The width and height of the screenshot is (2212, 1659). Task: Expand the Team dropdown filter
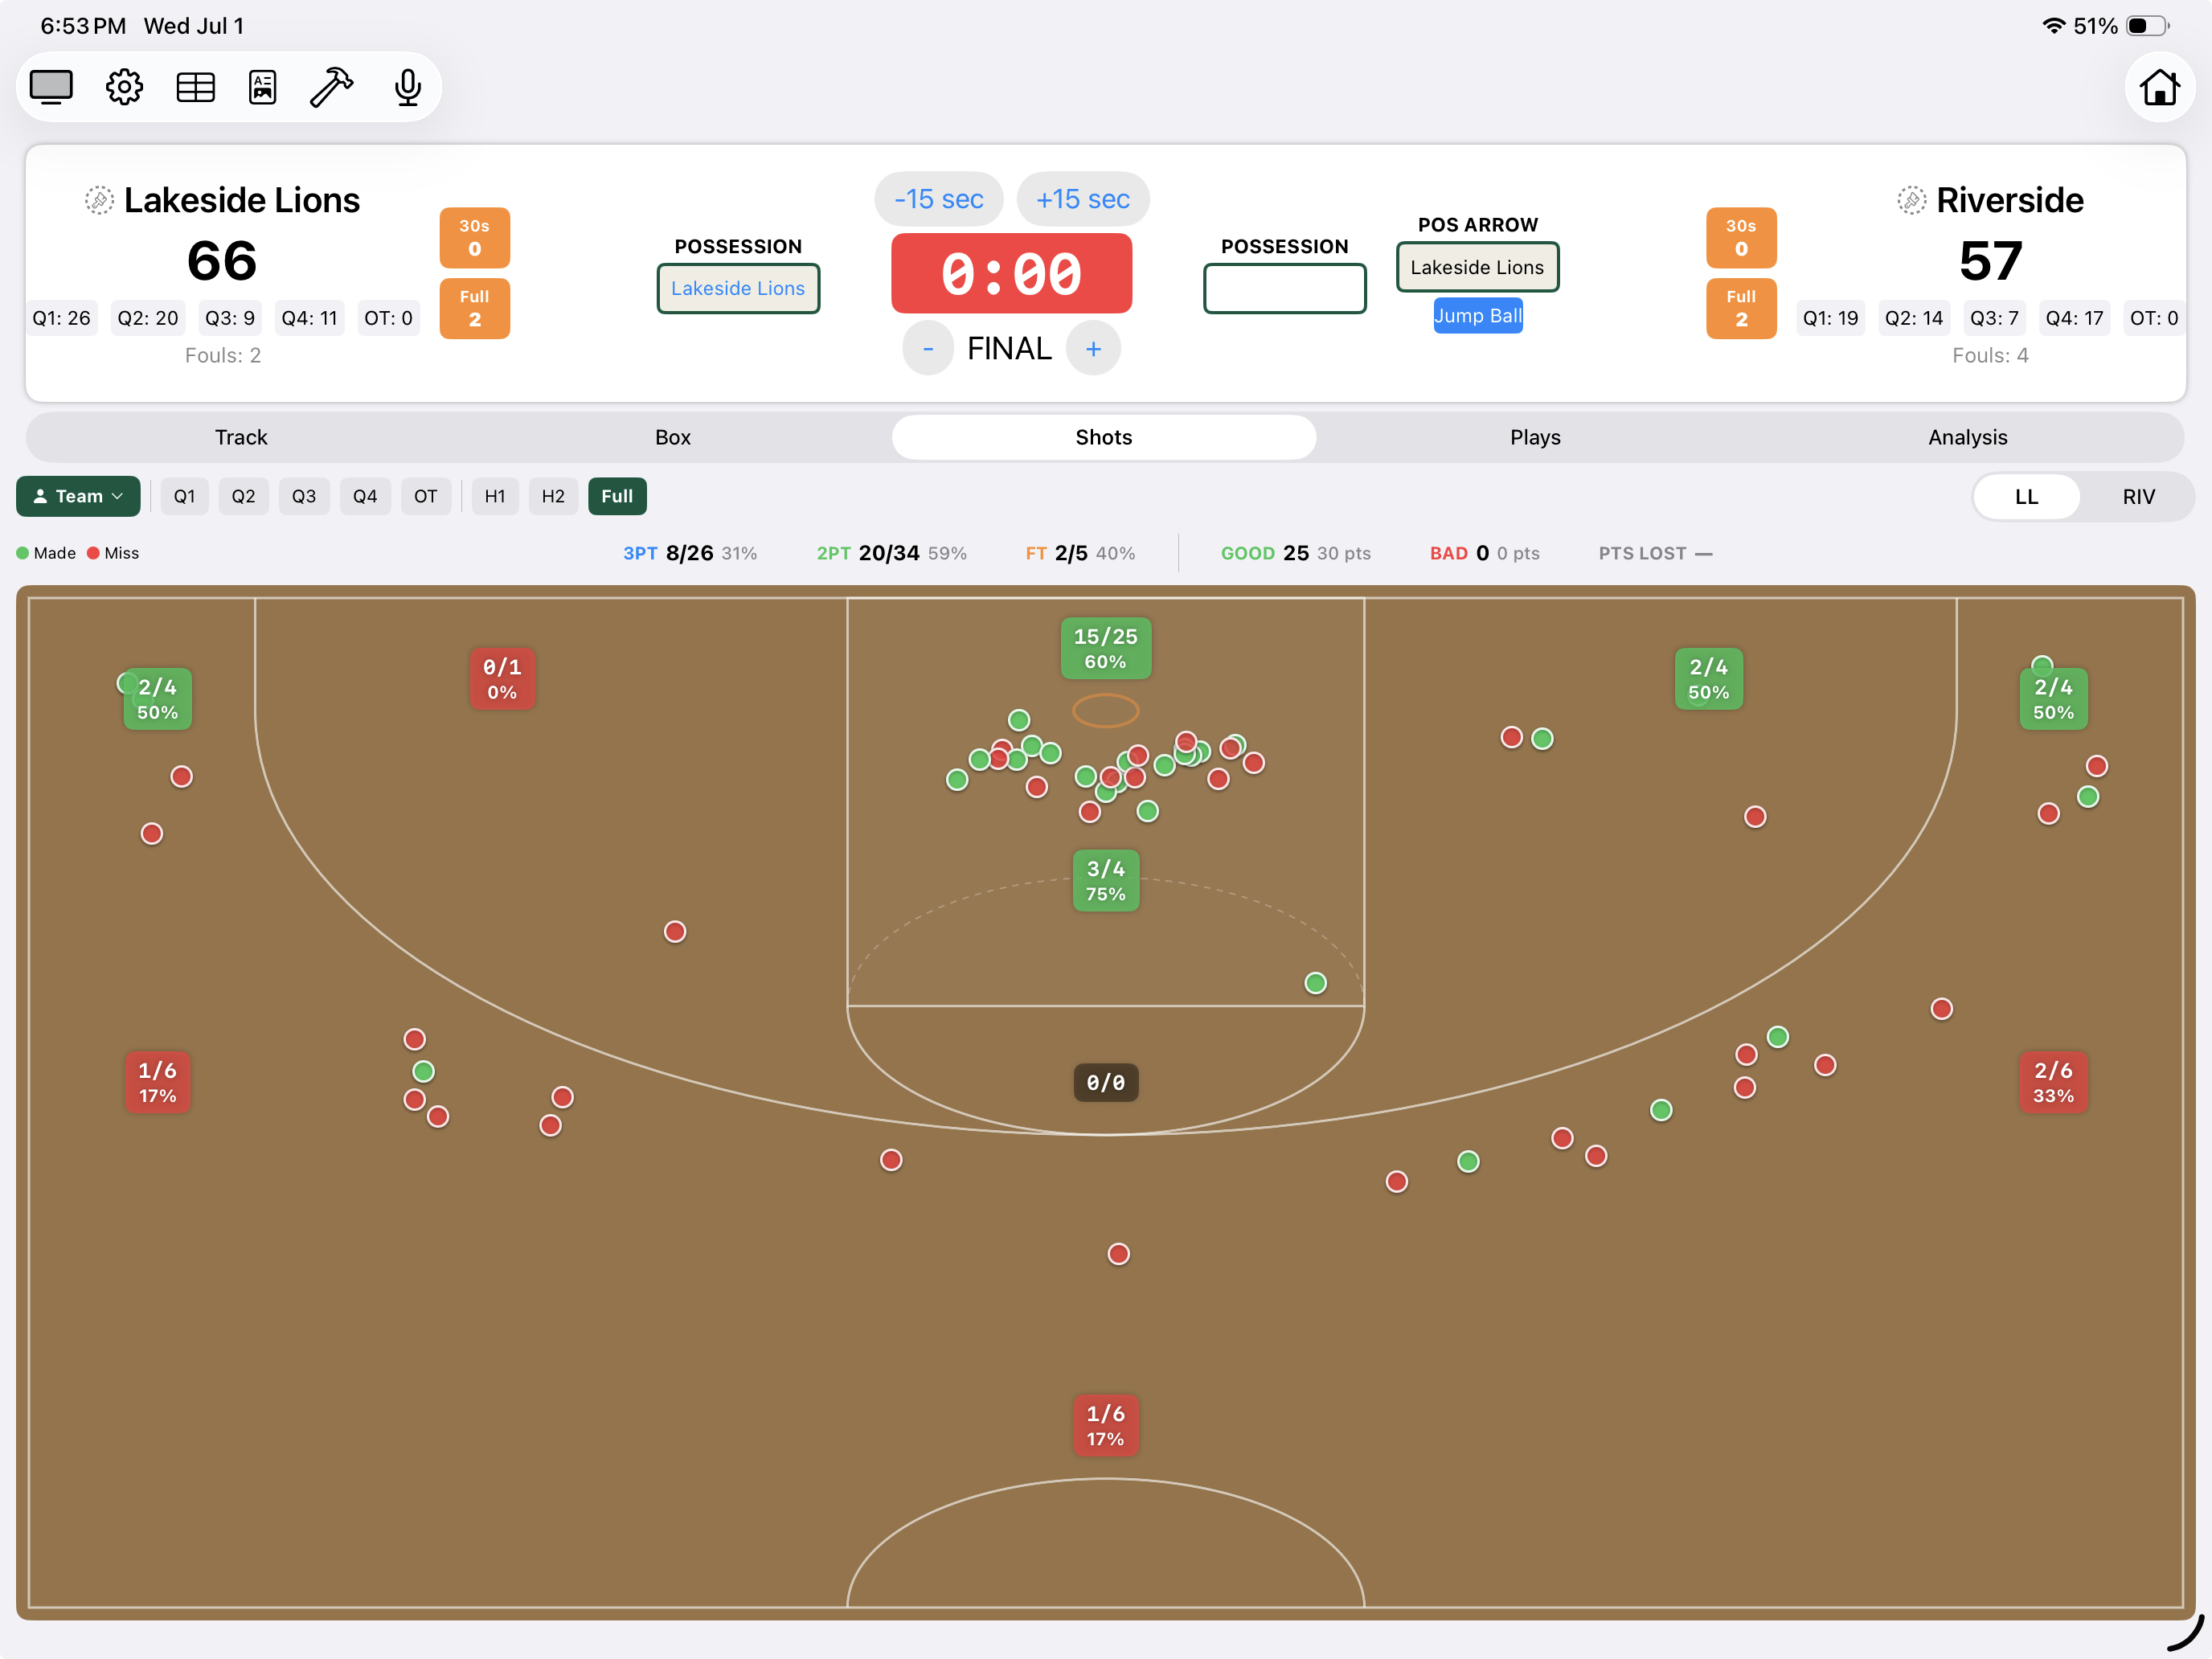78,496
